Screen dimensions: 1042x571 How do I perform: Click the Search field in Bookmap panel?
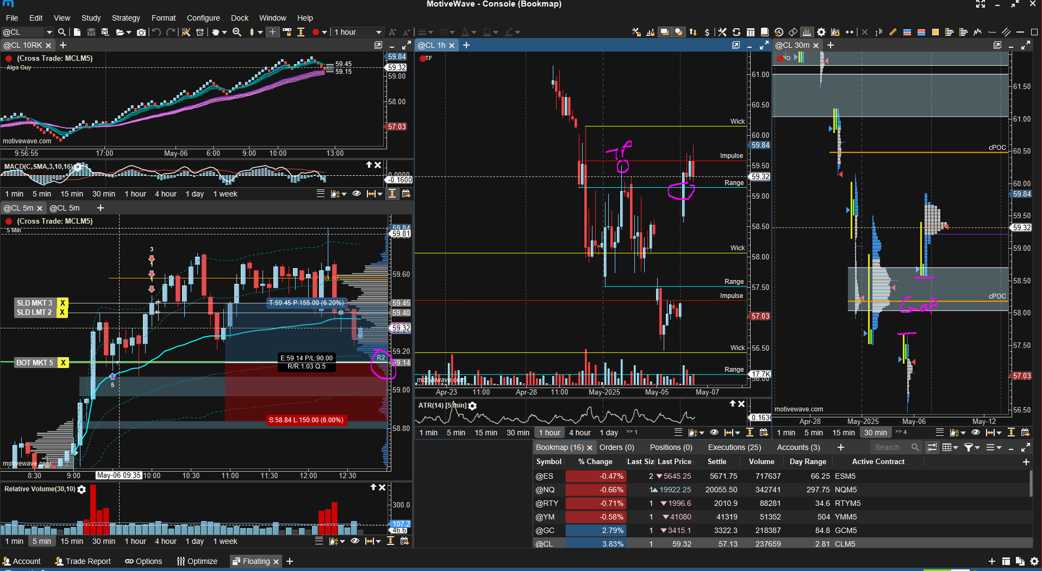pyautogui.click(x=896, y=447)
